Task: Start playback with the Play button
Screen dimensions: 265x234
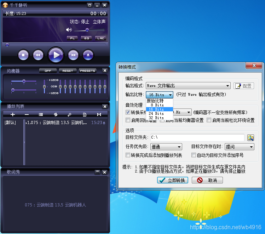Action: tap(56, 55)
